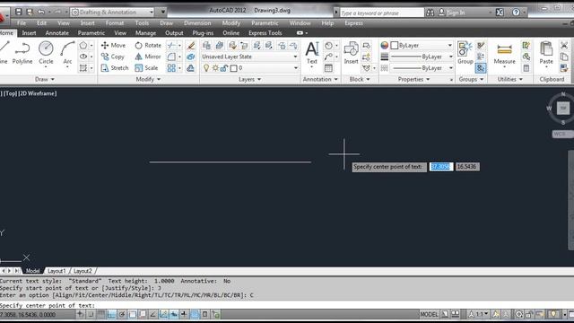Select the Arc draw tool
The width and height of the screenshot is (574, 323).
(x=67, y=53)
